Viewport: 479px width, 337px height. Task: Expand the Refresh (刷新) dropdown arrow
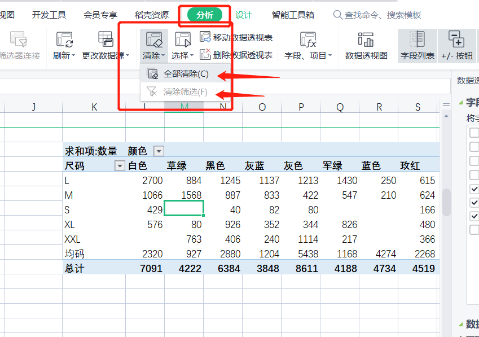[73, 55]
